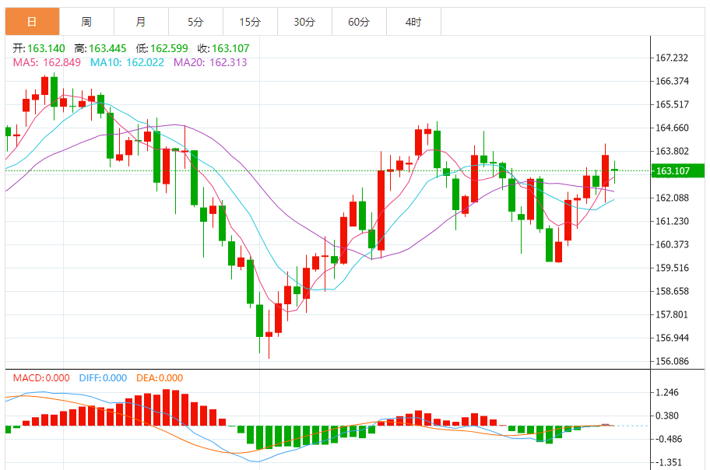The height and width of the screenshot is (470, 710).
Task: Click the 164.660 price axis label
Action: (x=672, y=128)
